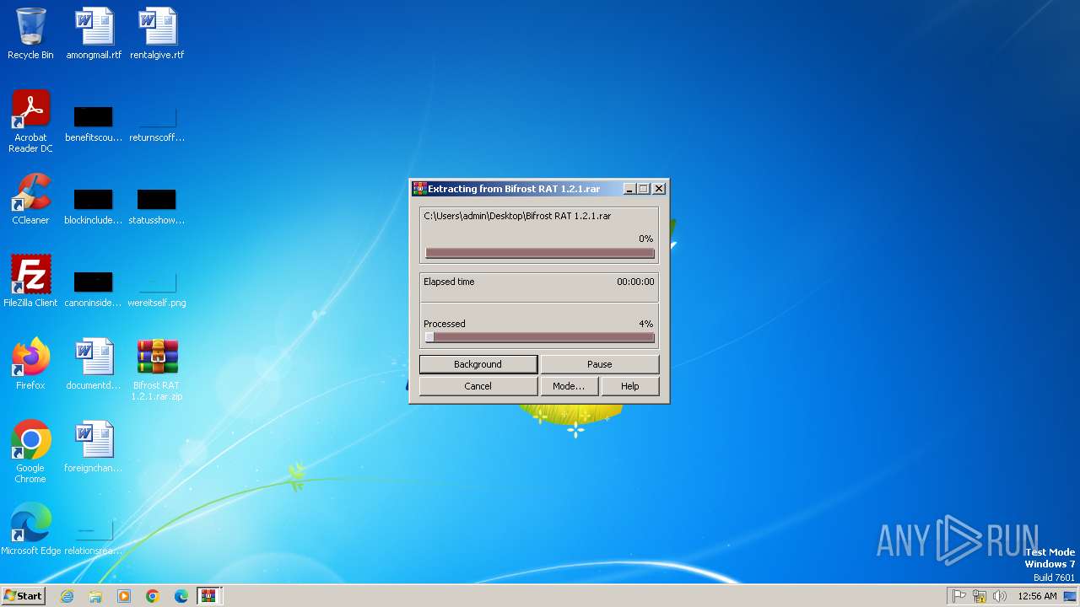
Task: Select the rentalgive.rtf desktop file
Action: point(157,34)
